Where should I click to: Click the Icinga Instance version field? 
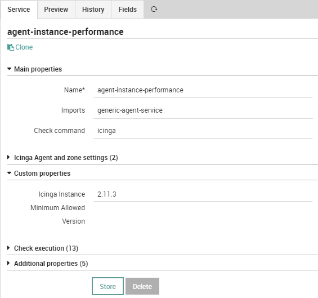(x=203, y=194)
